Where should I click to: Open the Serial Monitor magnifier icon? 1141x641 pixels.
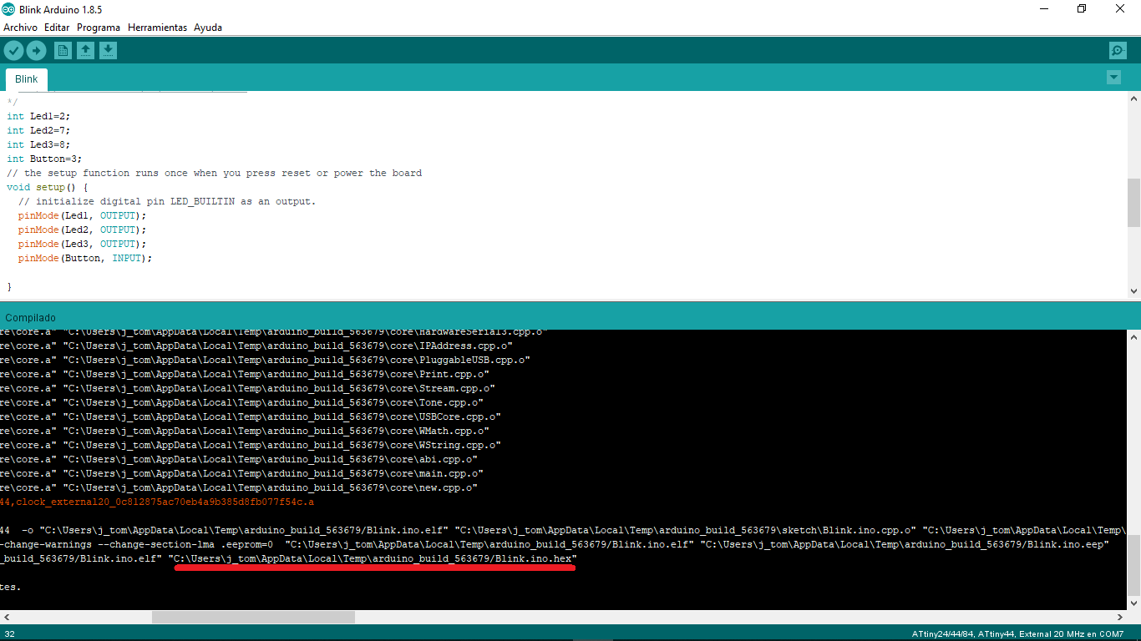(x=1118, y=51)
